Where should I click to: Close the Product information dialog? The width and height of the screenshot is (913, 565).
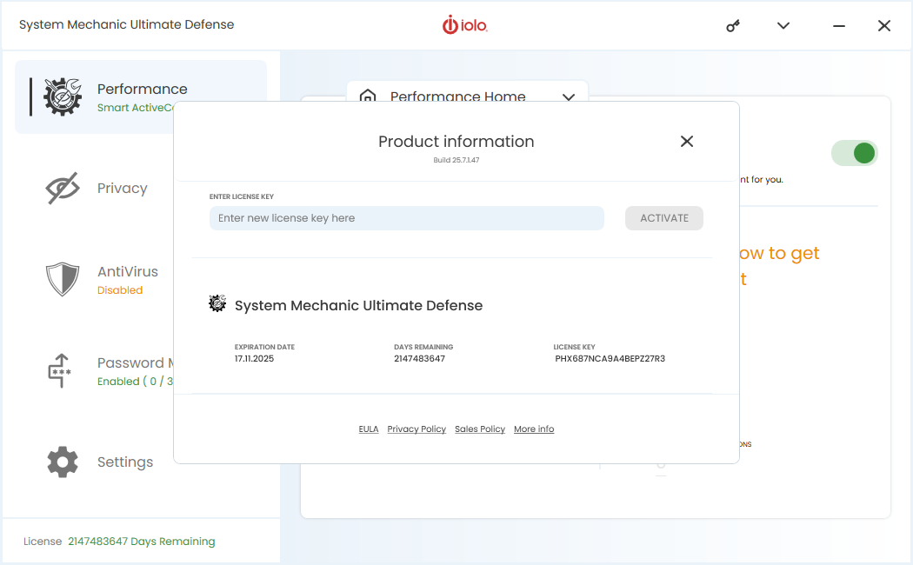tap(687, 142)
